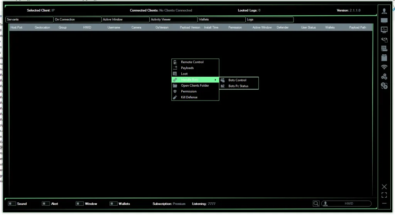
Task: Enable the Alert toggle in bottom bar
Action: pyautogui.click(x=46, y=203)
